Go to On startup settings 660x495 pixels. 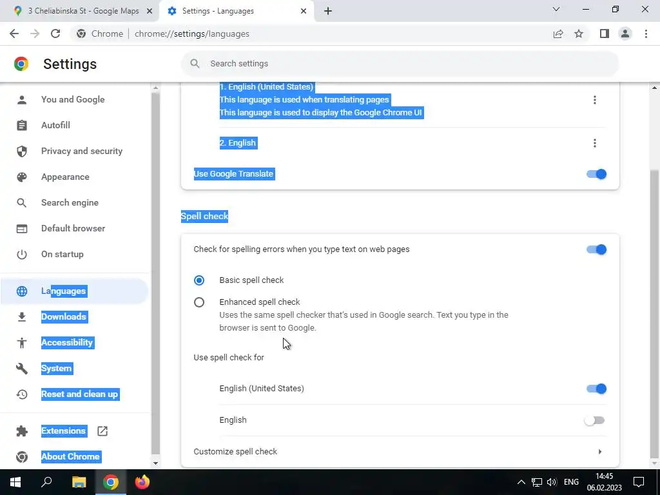[63, 254]
